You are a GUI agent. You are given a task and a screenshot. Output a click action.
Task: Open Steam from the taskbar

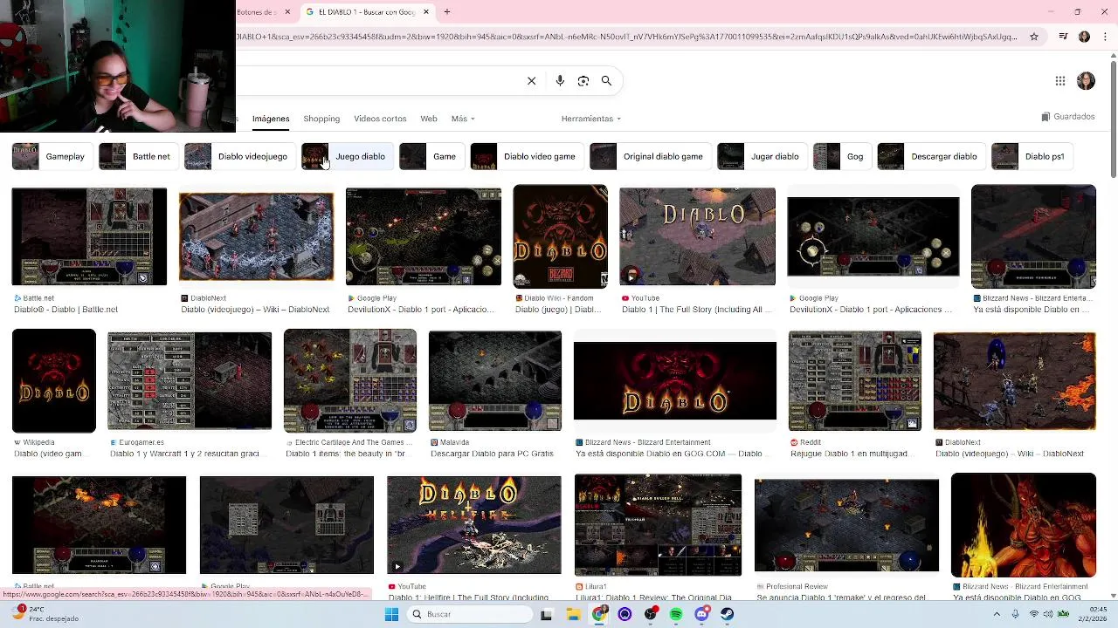(727, 614)
